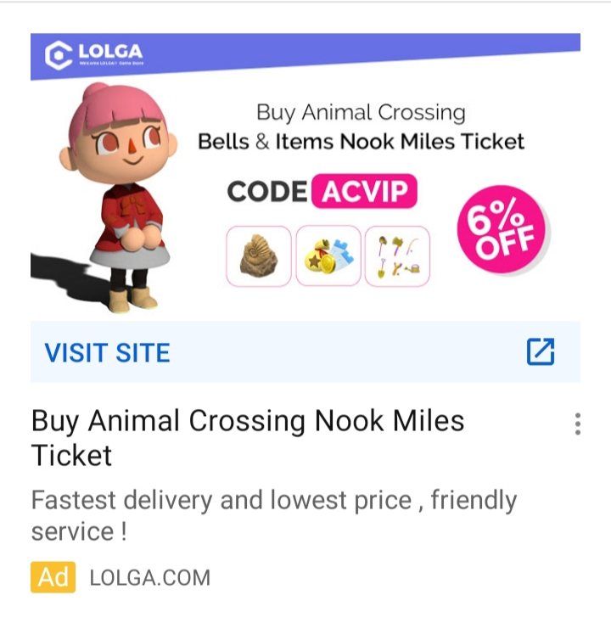611x640 pixels.
Task: Click the pink ACVIP code badge
Action: (x=365, y=192)
